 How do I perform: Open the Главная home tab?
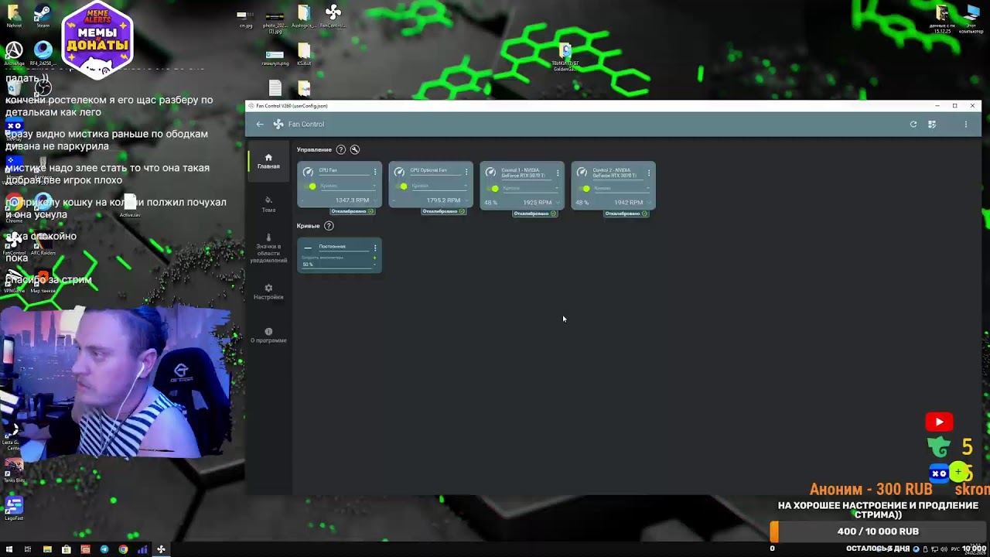coord(268,161)
